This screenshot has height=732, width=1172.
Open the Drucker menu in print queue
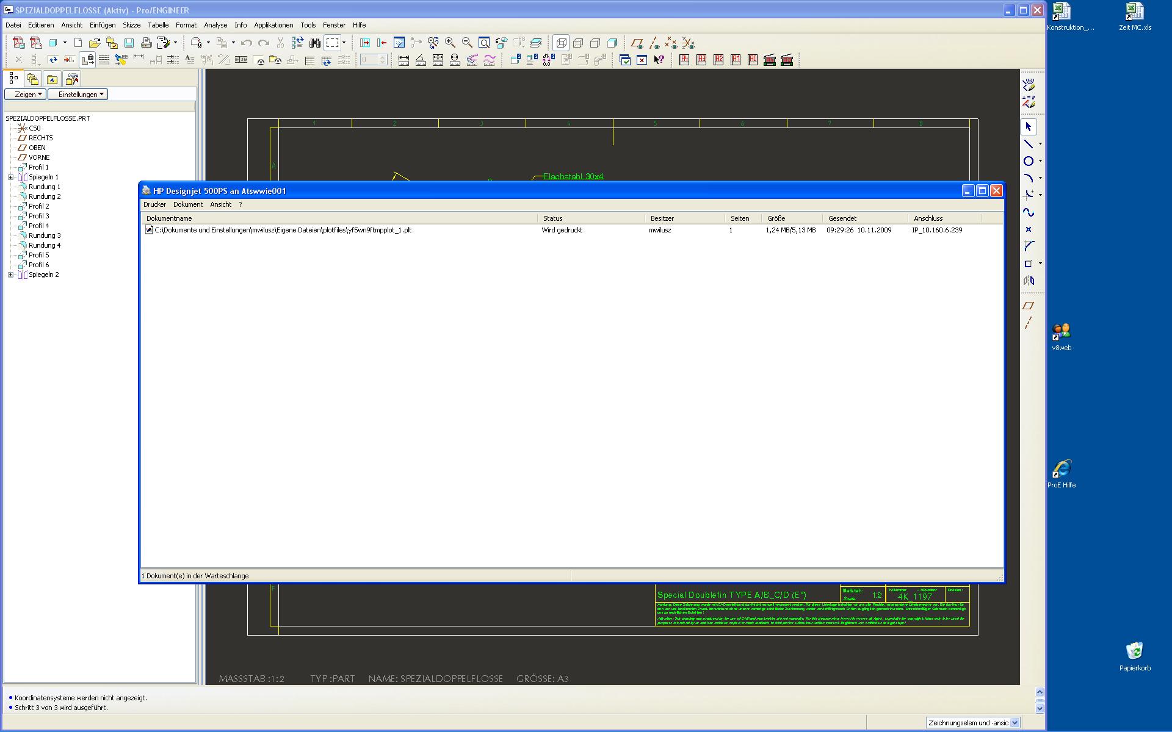point(154,205)
